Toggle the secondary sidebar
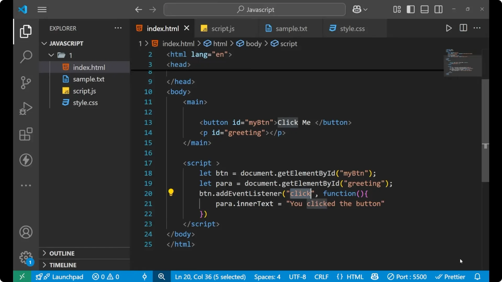Screen dimensions: 502x282 pyautogui.click(x=438, y=9)
